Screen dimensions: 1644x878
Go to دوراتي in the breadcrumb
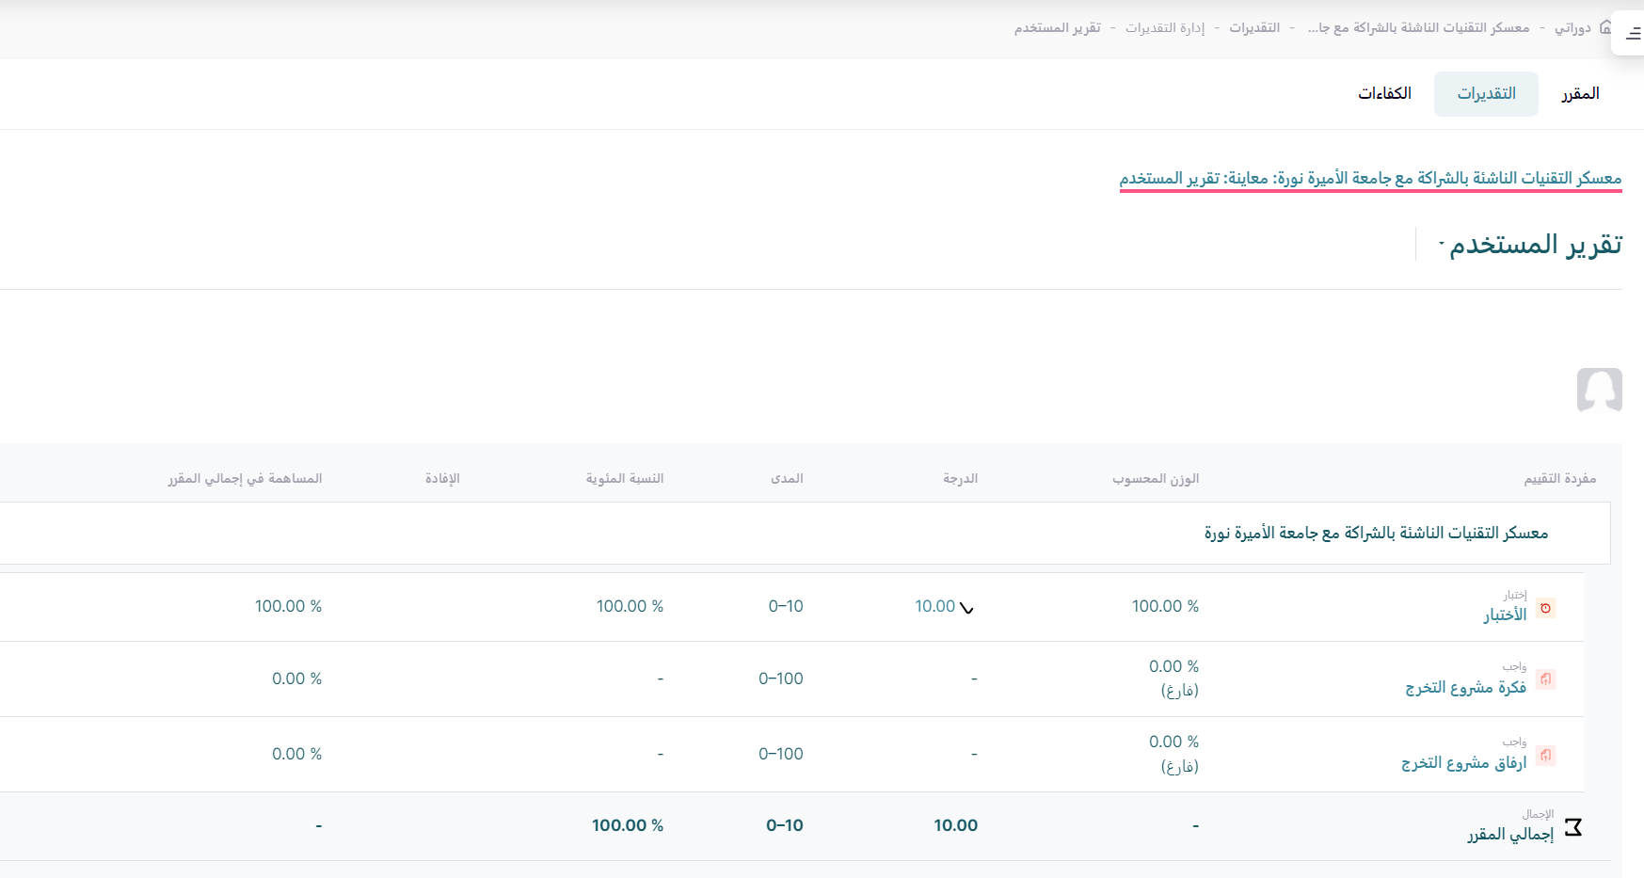click(x=1572, y=28)
